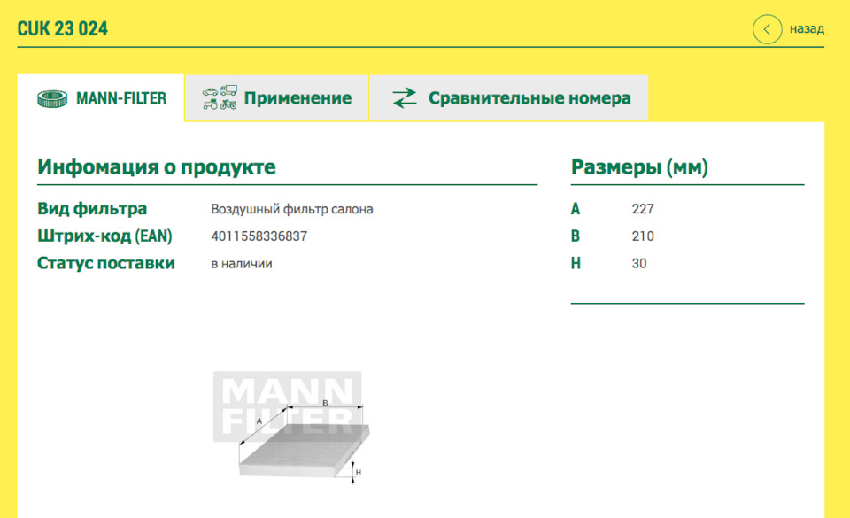Image resolution: width=850 pixels, height=518 pixels.
Task: Click the vehicles icon in Применение tab
Action: [x=220, y=97]
